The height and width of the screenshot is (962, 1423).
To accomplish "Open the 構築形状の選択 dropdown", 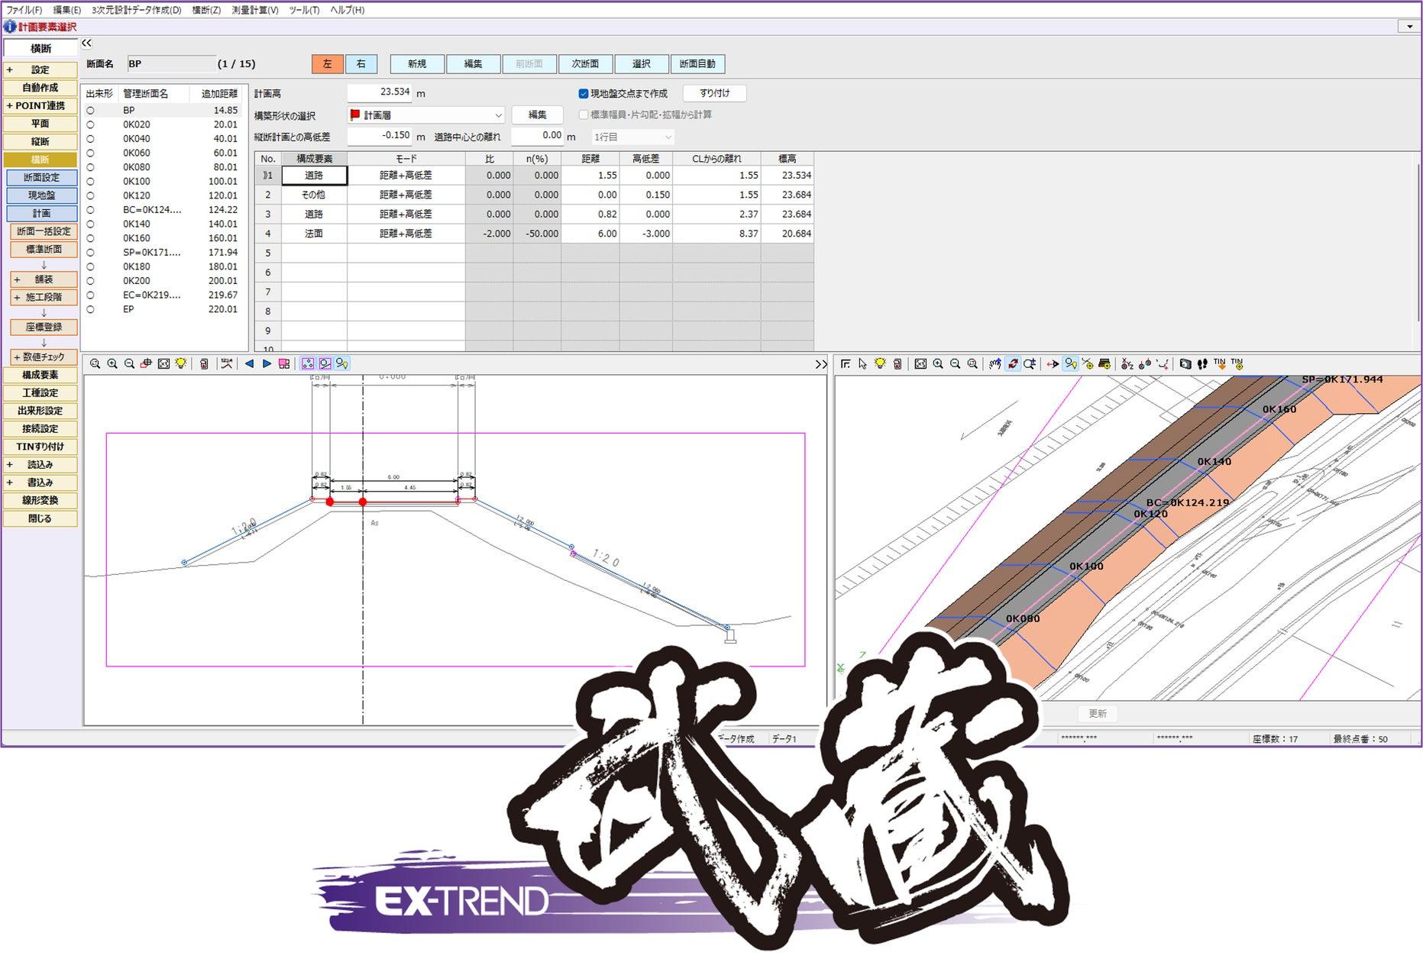I will (498, 115).
